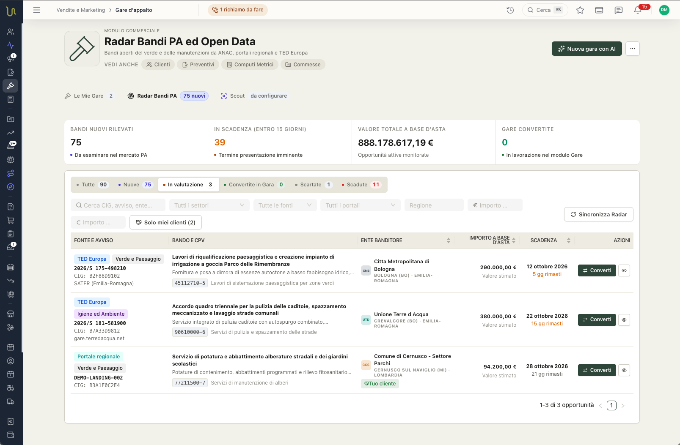Open the compass icon in sidebar
Image resolution: width=680 pixels, height=445 pixels.
click(x=11, y=187)
